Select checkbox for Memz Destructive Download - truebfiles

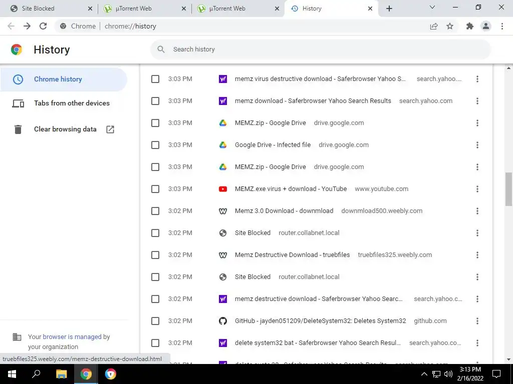point(155,255)
